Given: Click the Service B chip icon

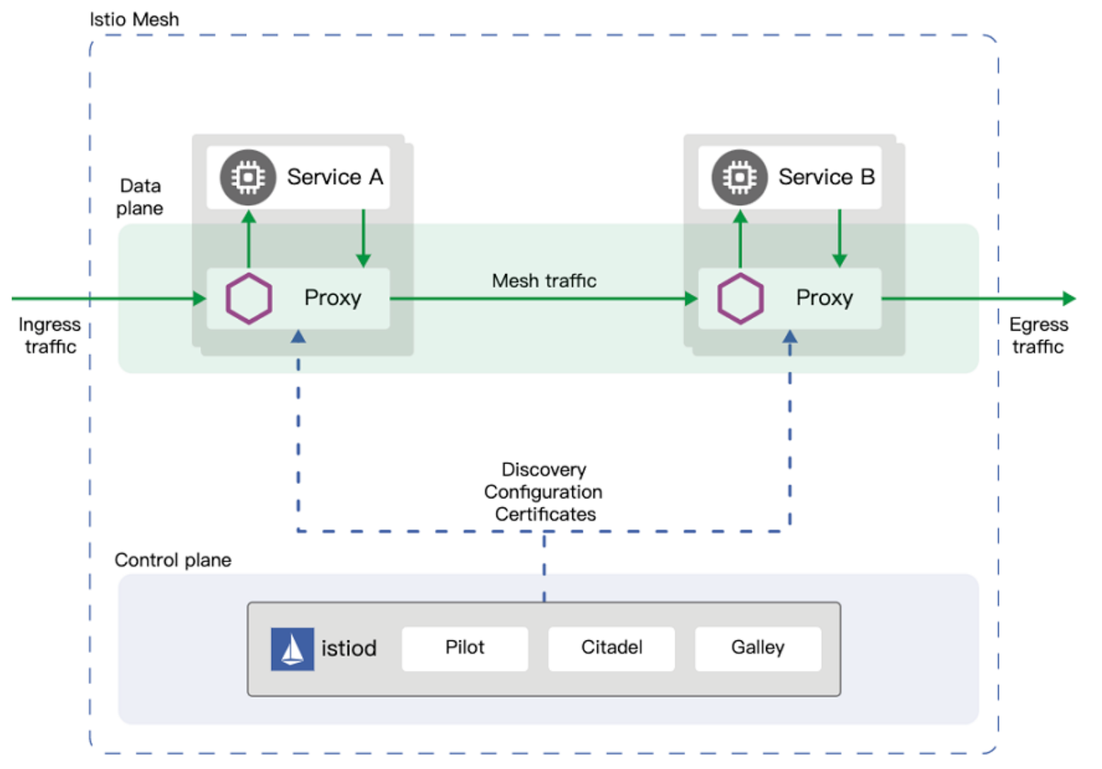Looking at the screenshot, I should pyautogui.click(x=739, y=177).
